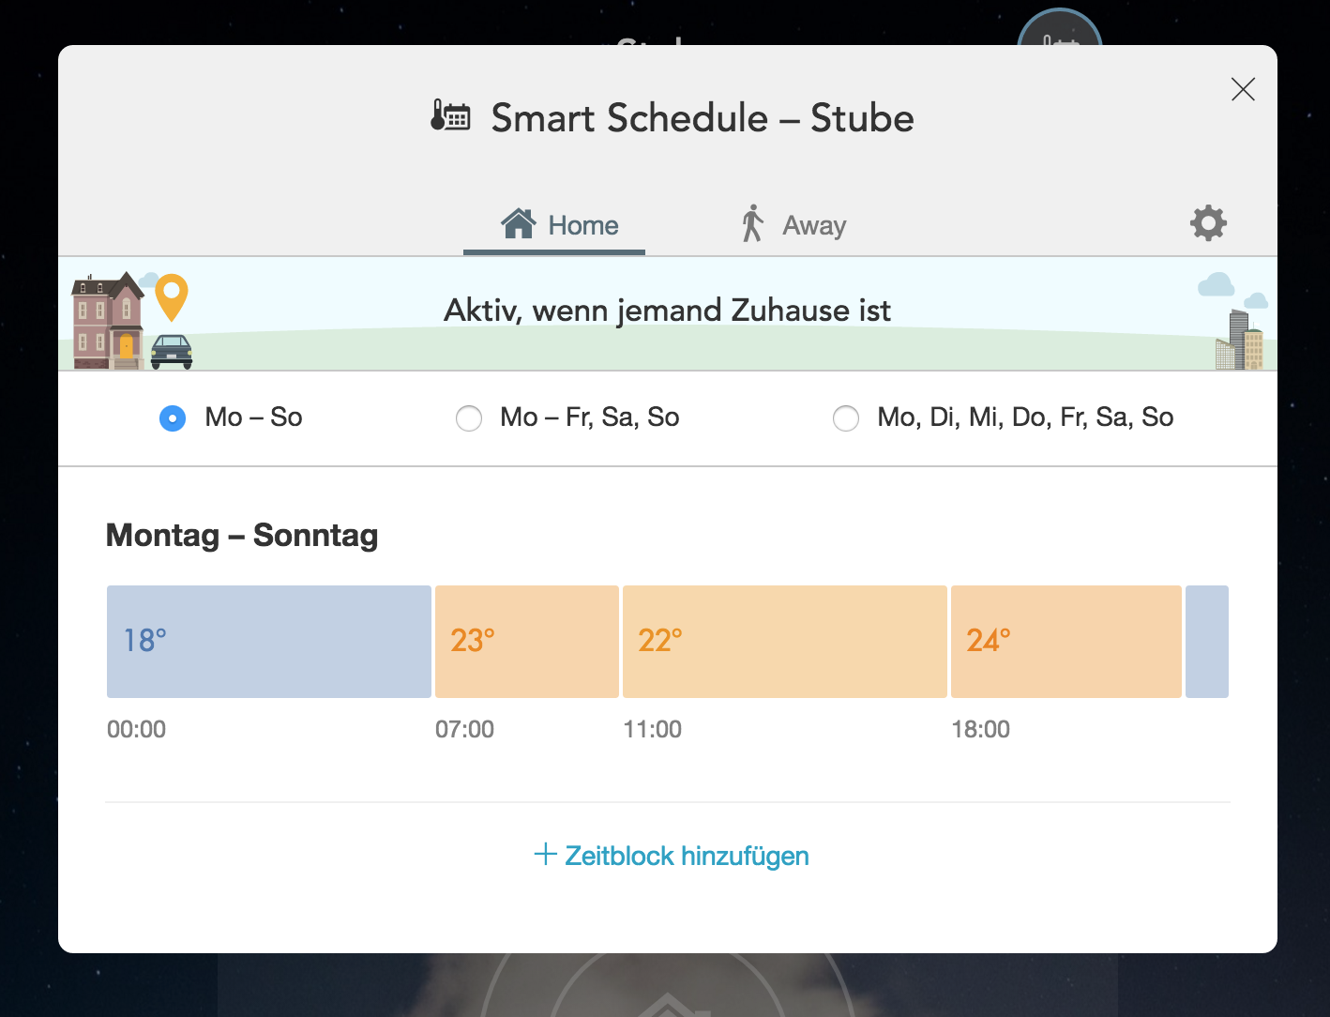Close the Smart Schedule dialog
Screen dimensions: 1330x1017
[x=1243, y=89]
